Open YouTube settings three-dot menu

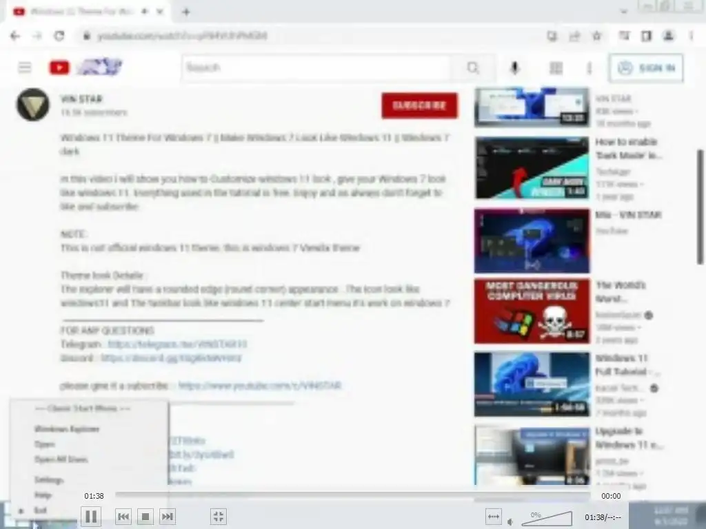[x=589, y=68]
